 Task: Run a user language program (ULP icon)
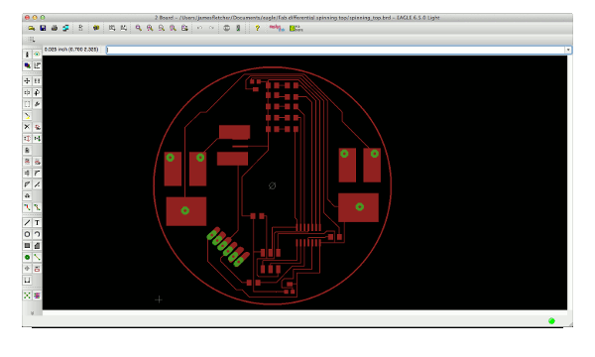click(123, 28)
